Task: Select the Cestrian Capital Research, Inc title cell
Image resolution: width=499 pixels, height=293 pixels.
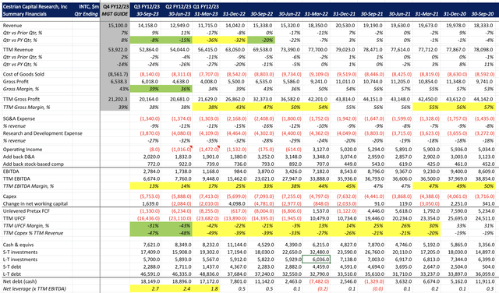Action: pyautogui.click(x=35, y=6)
